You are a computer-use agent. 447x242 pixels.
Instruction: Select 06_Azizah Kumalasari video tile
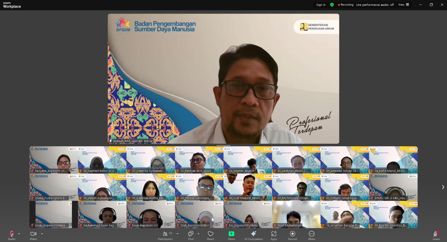click(102, 187)
